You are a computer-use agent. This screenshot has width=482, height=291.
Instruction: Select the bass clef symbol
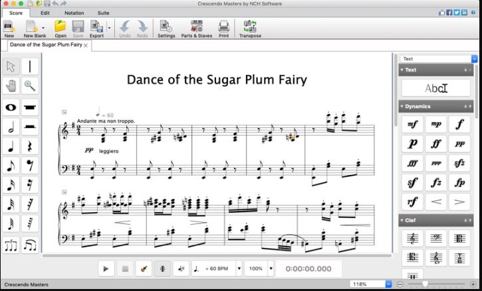435,239
